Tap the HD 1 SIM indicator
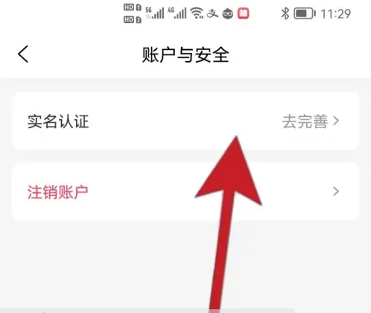This screenshot has width=371, height=313. [133, 7]
